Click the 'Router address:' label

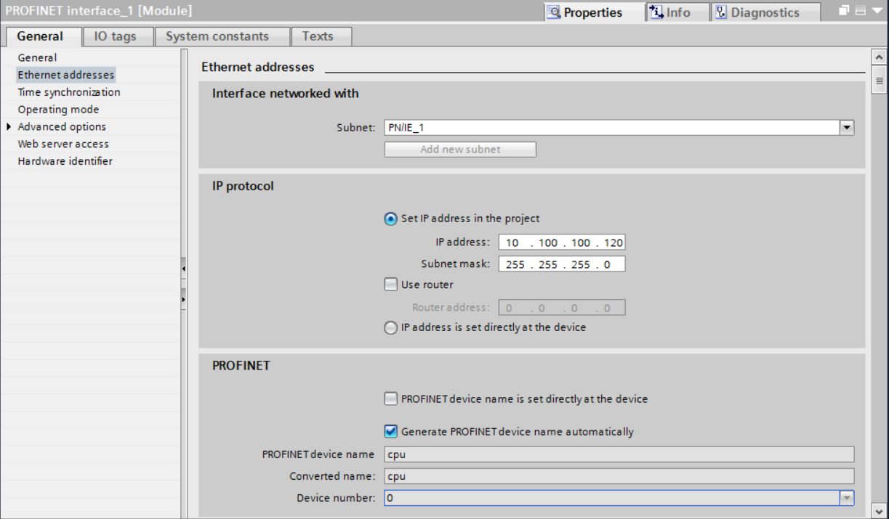[451, 308]
